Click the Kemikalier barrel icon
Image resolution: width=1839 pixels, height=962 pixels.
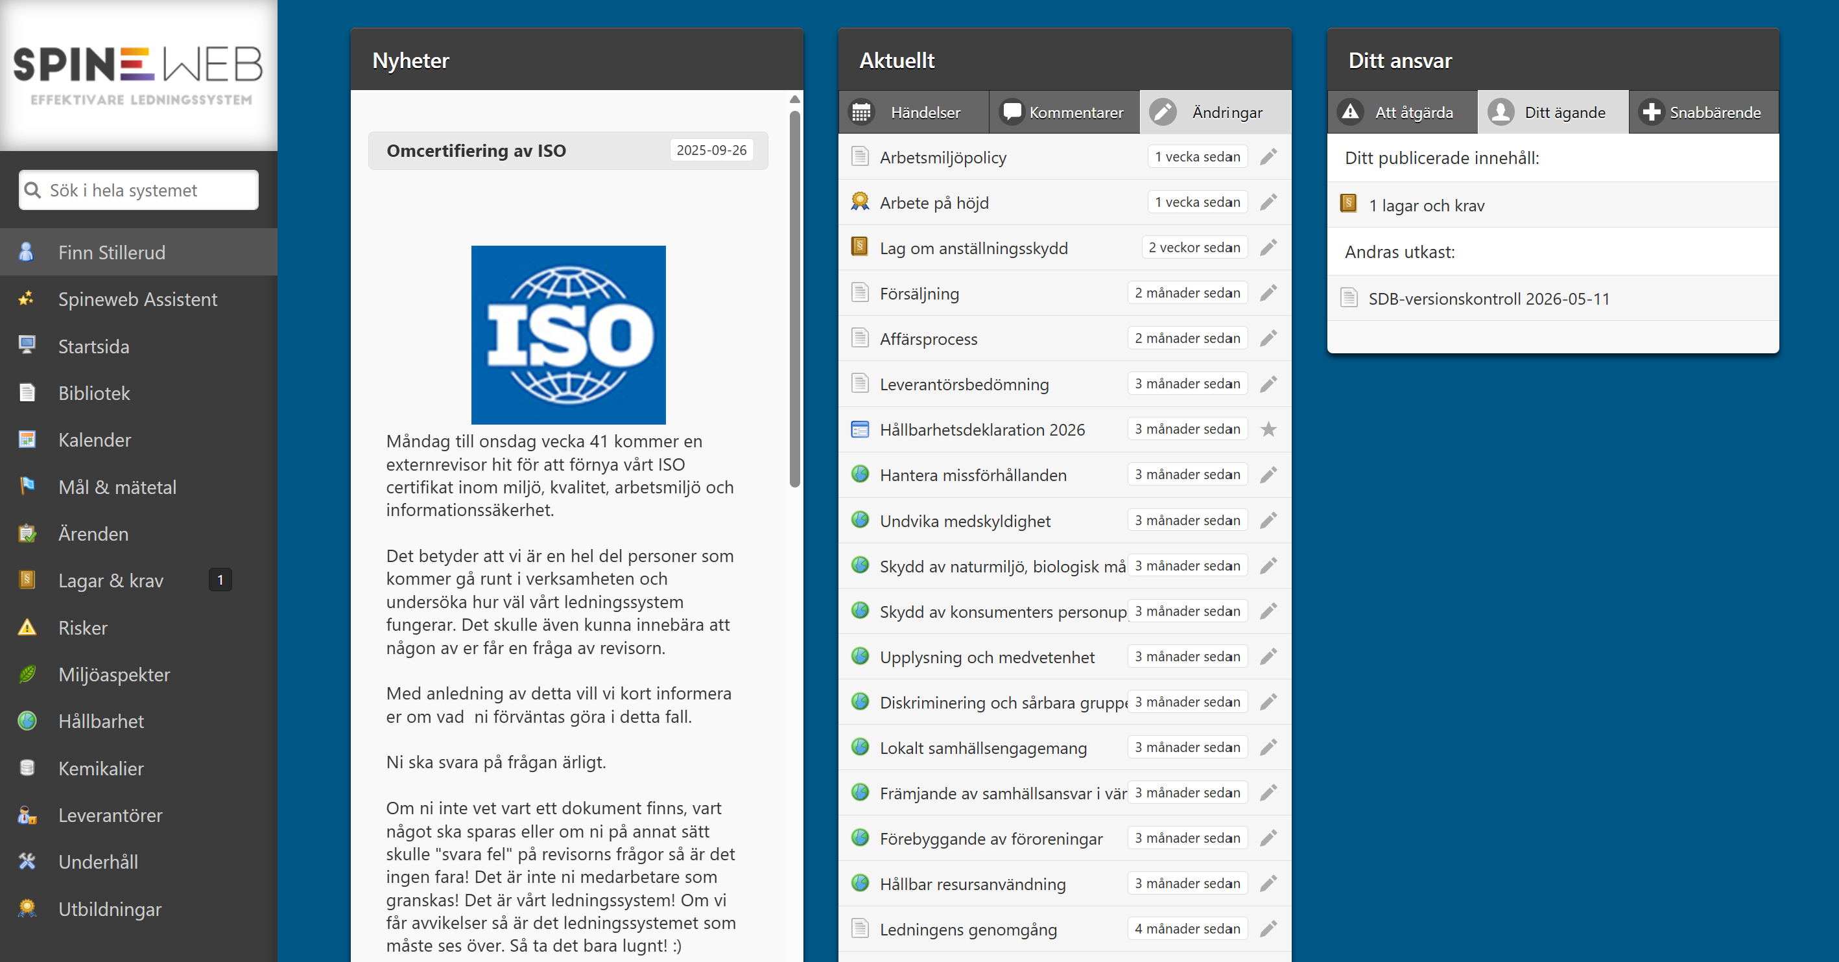tap(27, 768)
